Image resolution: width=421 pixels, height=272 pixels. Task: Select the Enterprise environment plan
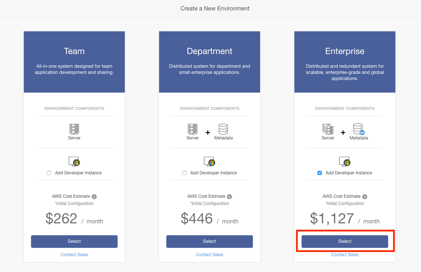[x=345, y=241]
